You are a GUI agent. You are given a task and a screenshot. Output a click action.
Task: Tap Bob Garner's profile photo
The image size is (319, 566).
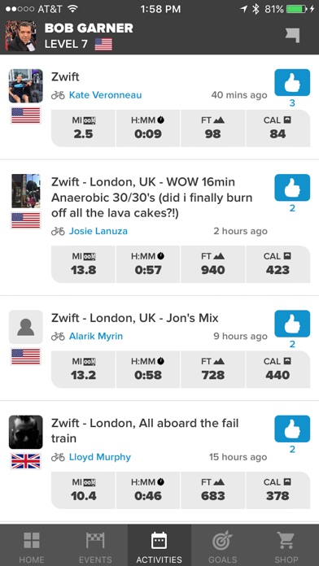[x=20, y=36]
